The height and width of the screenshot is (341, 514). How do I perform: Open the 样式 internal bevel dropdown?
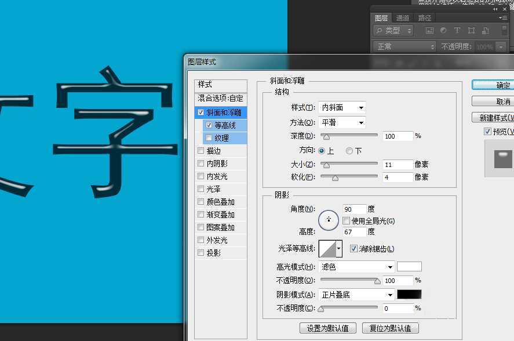341,107
